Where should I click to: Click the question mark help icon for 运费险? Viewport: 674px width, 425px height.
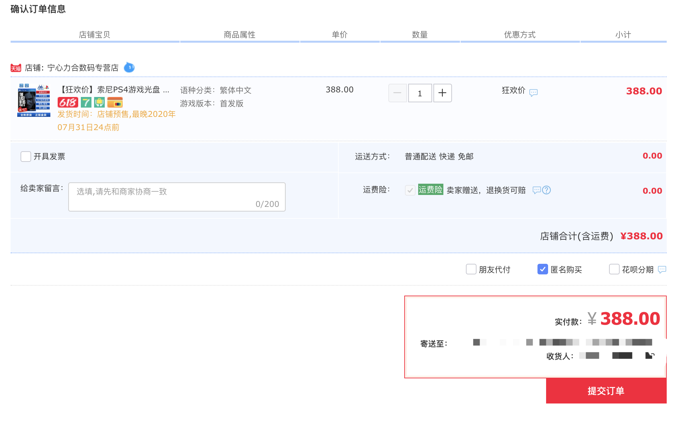(546, 190)
